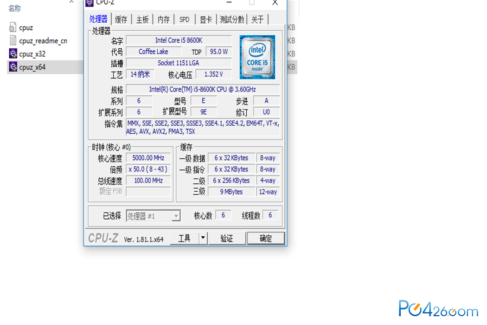This screenshot has width=487, height=325.
Task: Click the 1.352 V core voltage value
Action: point(214,74)
